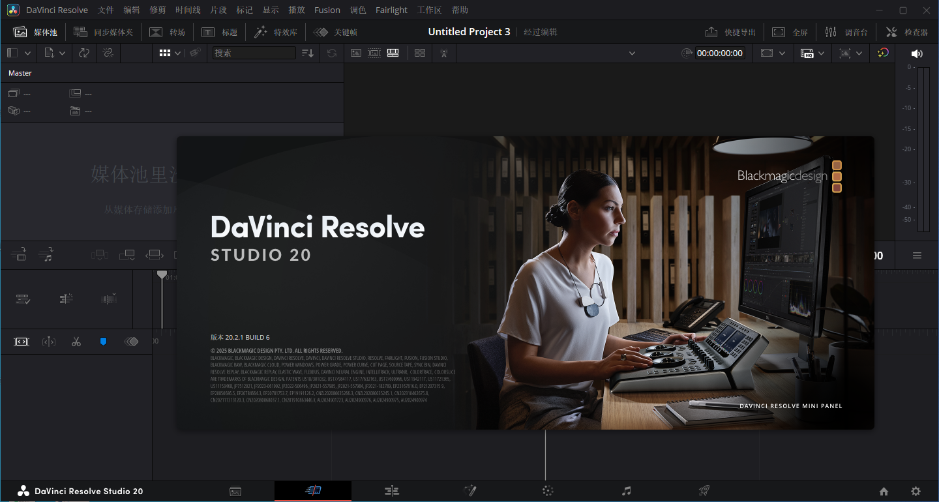The image size is (939, 502).
Task: Click the home project manager icon
Action: 884,492
